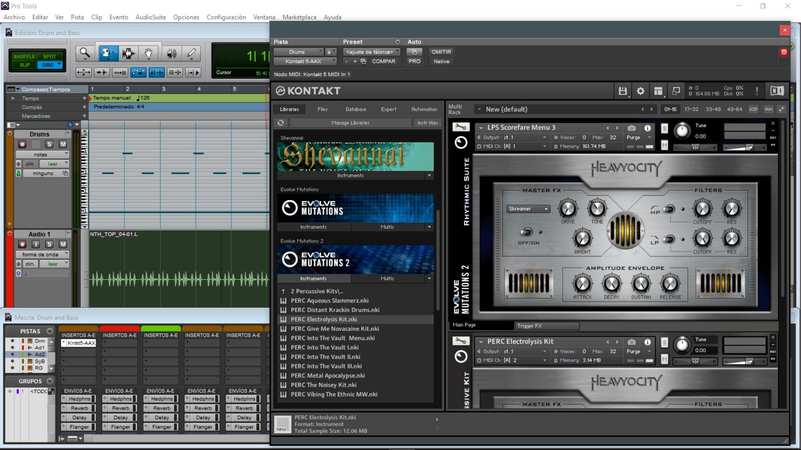
Task: Record-enable the Drums track
Action: (x=23, y=144)
